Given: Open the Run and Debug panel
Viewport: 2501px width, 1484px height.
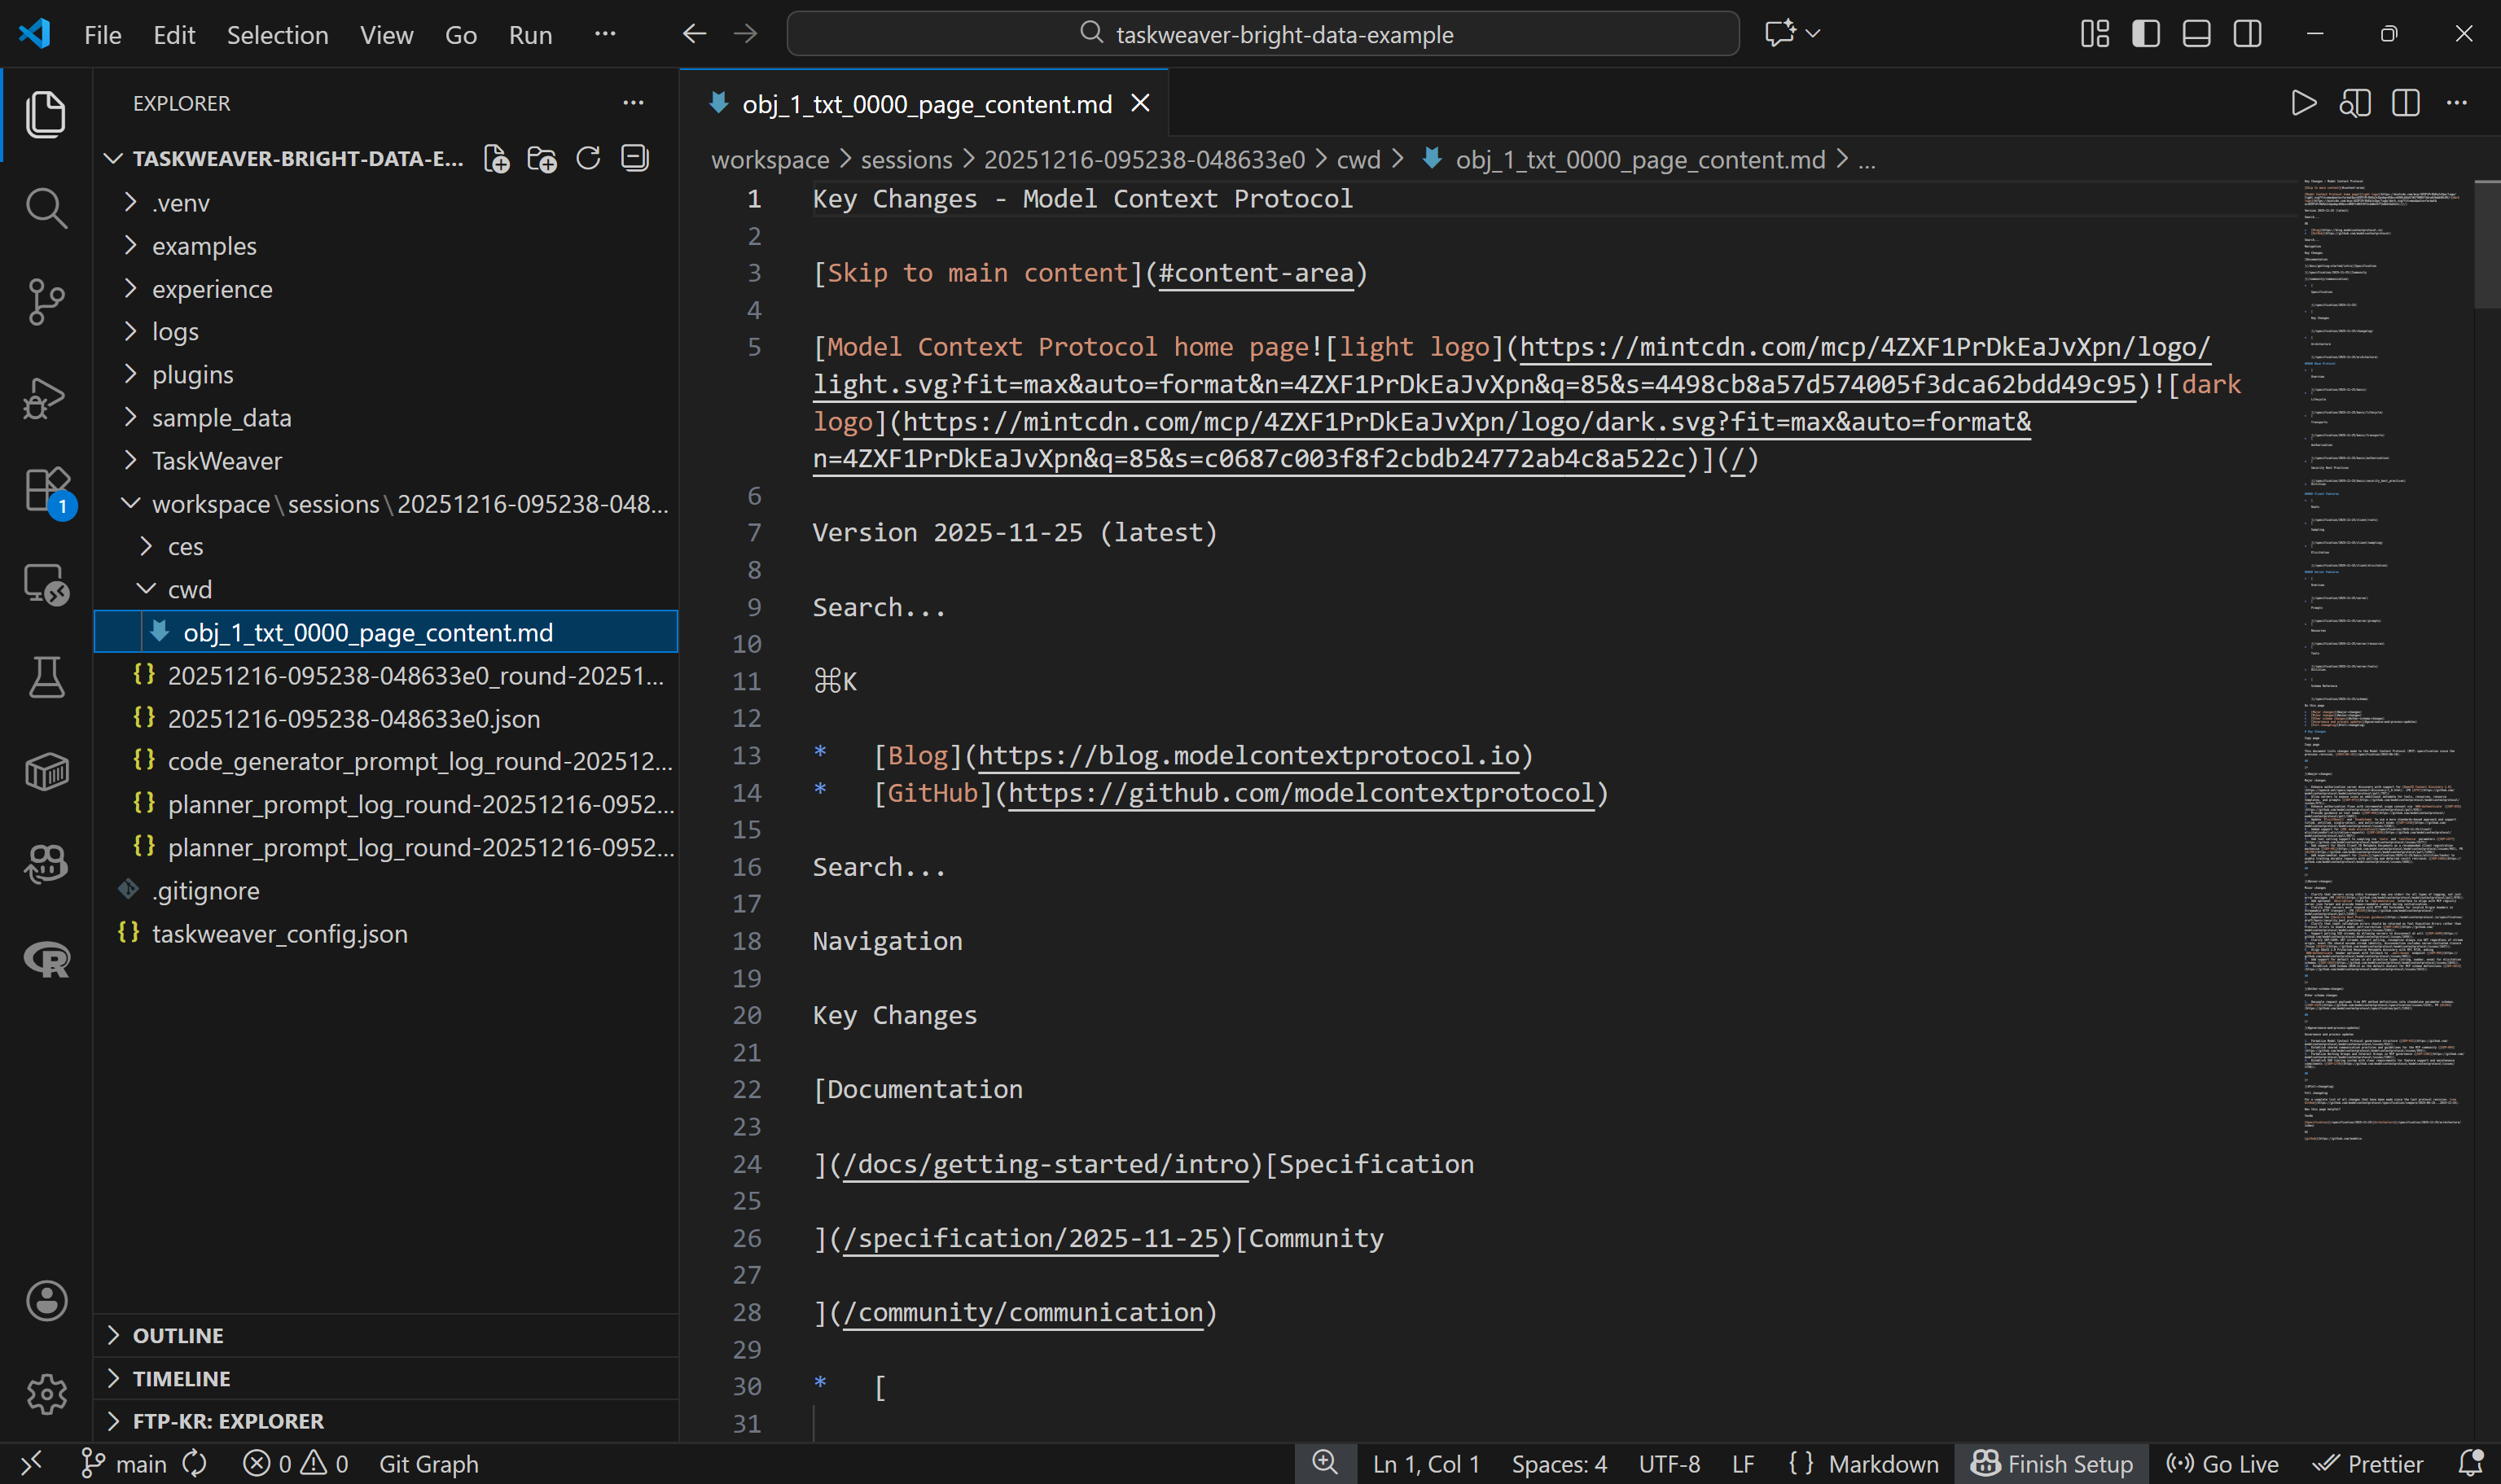Looking at the screenshot, I should tap(46, 397).
